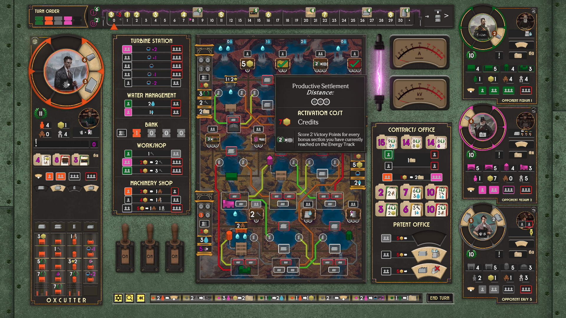The image size is (566, 318).
Task: Select Machinery Shop two-credits orange worker slot
Action: pos(128,191)
